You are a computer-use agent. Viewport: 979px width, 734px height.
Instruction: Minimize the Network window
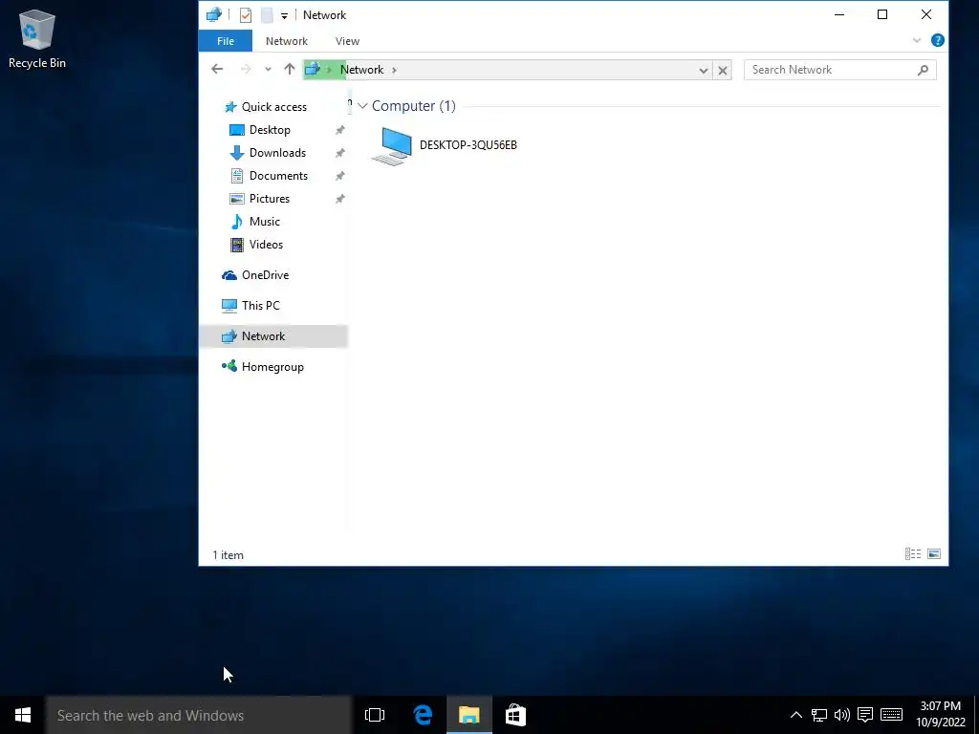pos(839,14)
